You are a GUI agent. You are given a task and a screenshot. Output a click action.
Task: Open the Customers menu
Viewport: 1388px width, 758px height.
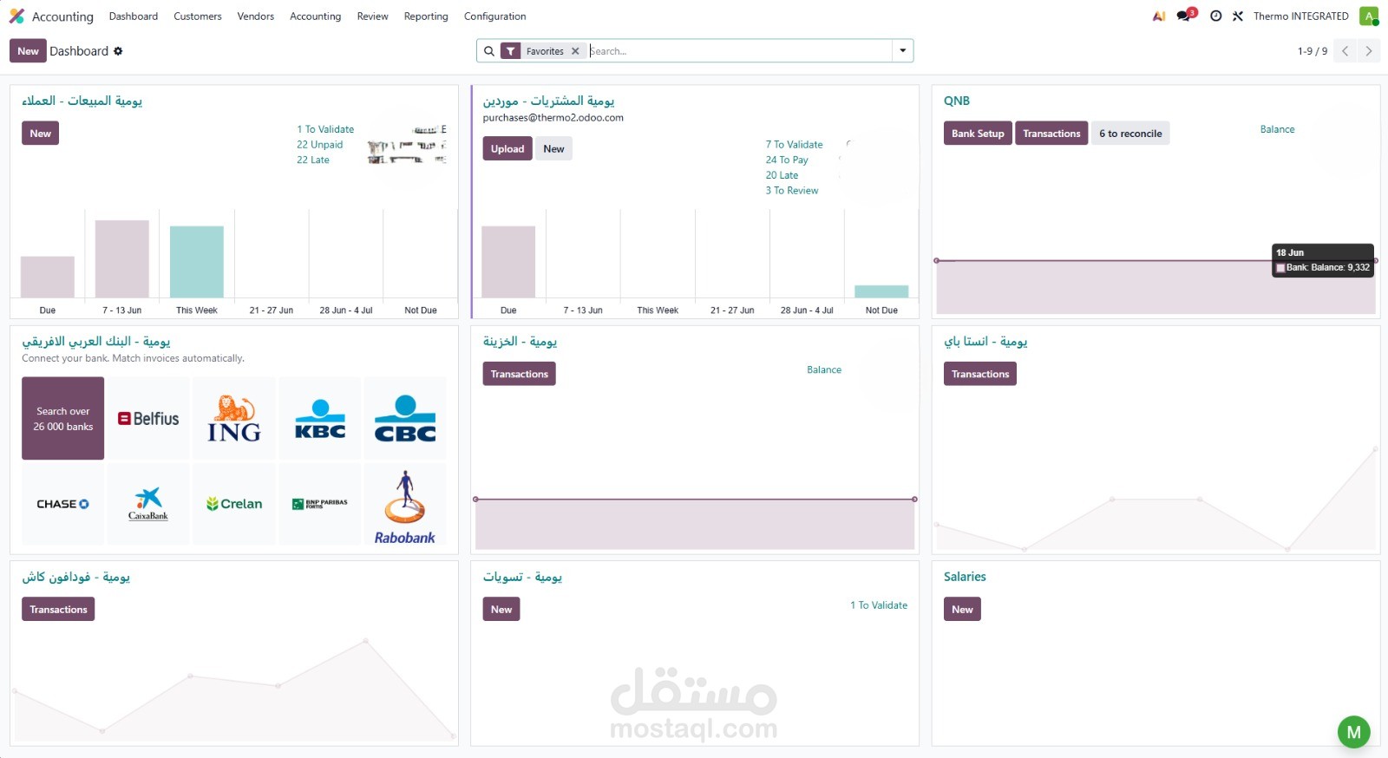click(198, 16)
